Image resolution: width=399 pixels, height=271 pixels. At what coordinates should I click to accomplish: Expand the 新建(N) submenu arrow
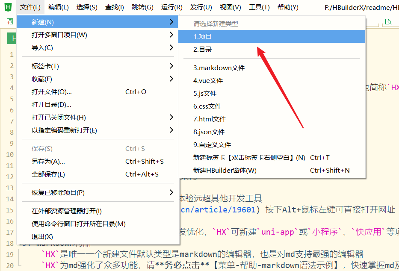click(171, 22)
